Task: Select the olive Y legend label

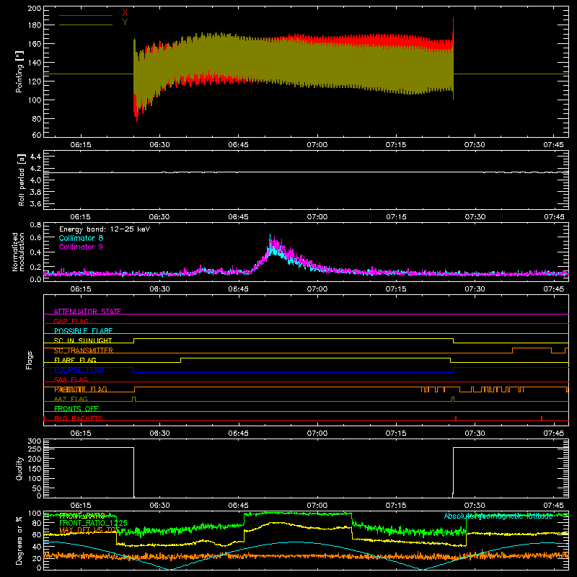Action: pos(125,22)
